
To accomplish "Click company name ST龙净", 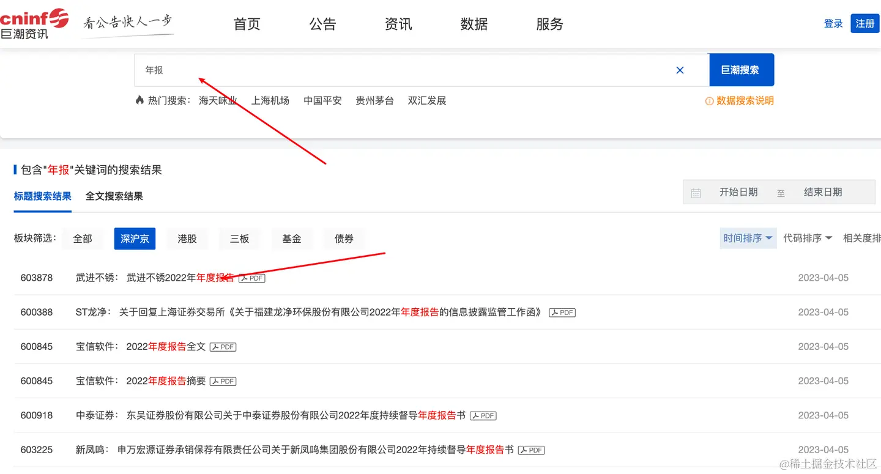I will (x=91, y=312).
